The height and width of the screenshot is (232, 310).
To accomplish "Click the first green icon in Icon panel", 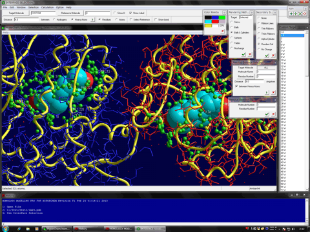I will (x=291, y=14).
